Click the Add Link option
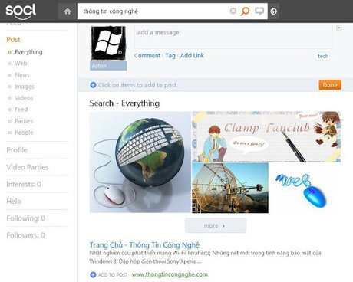The image size is (353, 282). pos(192,55)
